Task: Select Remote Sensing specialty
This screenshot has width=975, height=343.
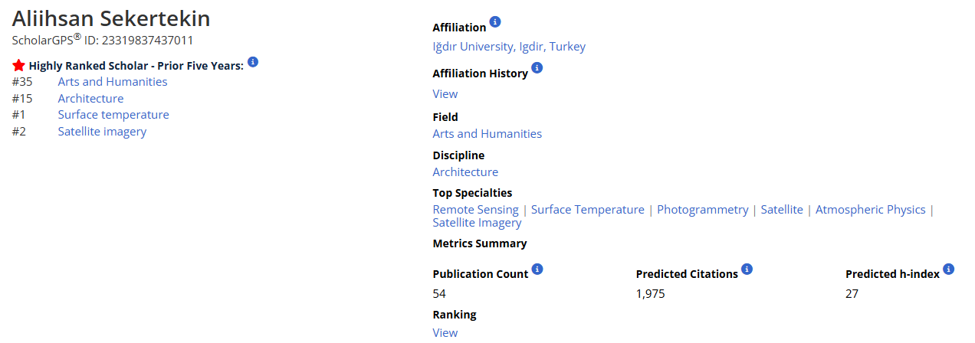Action: pyautogui.click(x=475, y=210)
